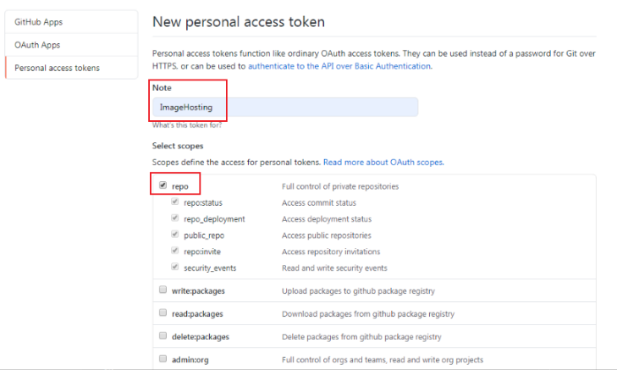The width and height of the screenshot is (617, 370).
Task: Enable the write:packages scope
Action: [x=163, y=290]
